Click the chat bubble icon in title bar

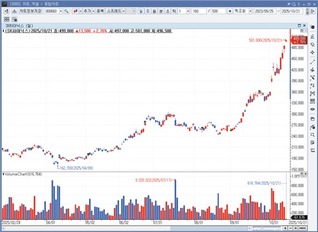pos(294,4)
